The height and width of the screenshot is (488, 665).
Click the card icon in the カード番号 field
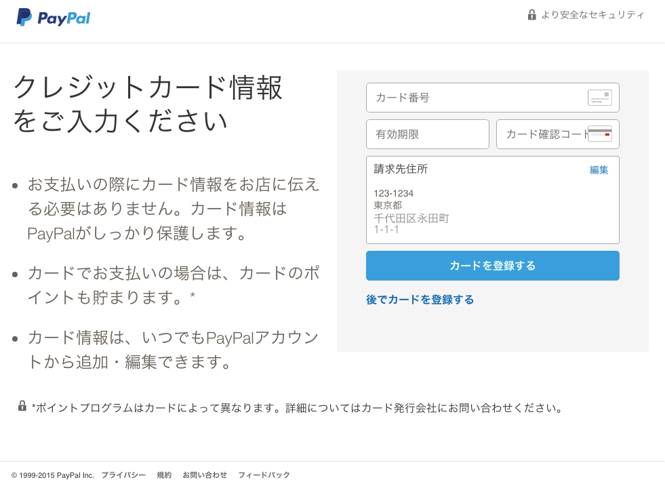tap(599, 98)
